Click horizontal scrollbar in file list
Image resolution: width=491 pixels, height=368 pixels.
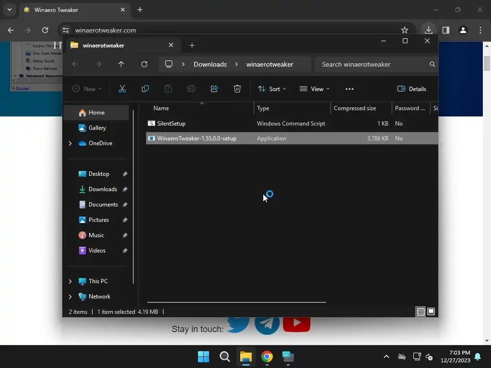(x=236, y=302)
